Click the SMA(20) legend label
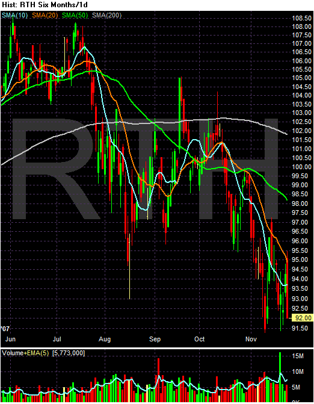Screen dimensions: 314x404 tap(45, 16)
